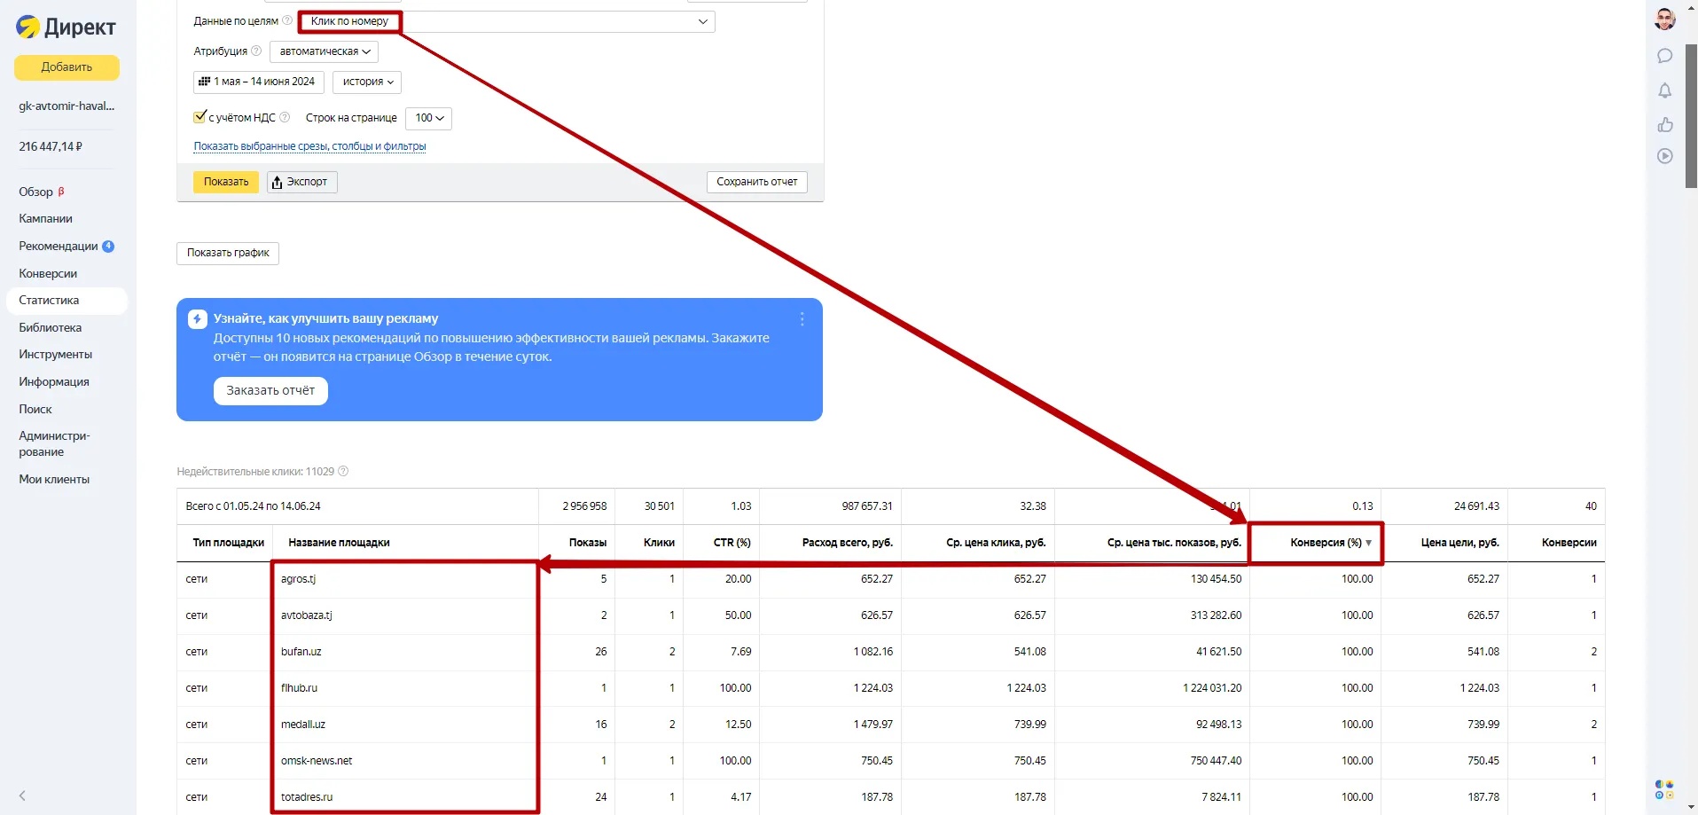Click the Директ logo
Image resolution: width=1698 pixels, height=815 pixels.
(67, 27)
